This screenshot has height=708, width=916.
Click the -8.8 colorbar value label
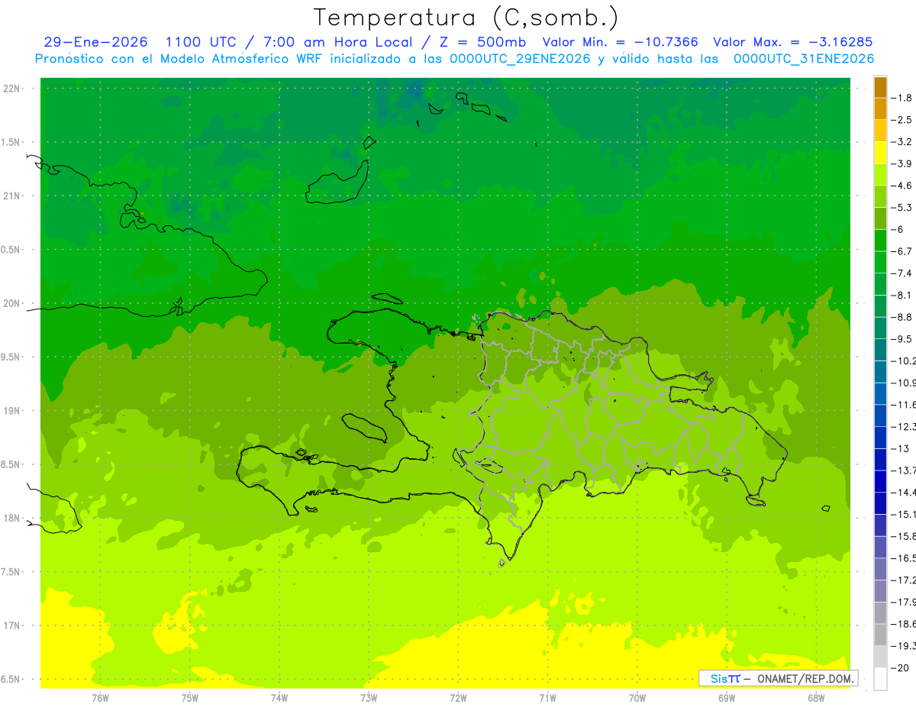pos(901,317)
